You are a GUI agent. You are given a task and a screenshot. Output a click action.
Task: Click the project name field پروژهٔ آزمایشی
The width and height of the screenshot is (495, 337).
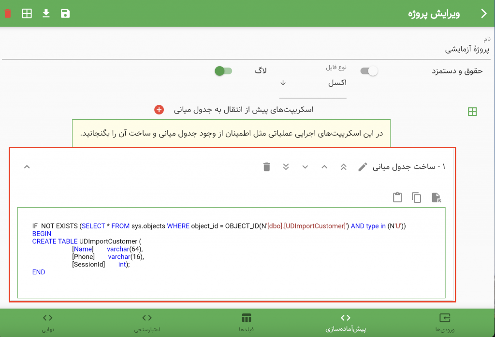(246, 50)
